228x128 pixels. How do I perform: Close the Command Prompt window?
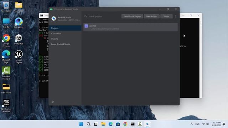click(x=198, y=15)
